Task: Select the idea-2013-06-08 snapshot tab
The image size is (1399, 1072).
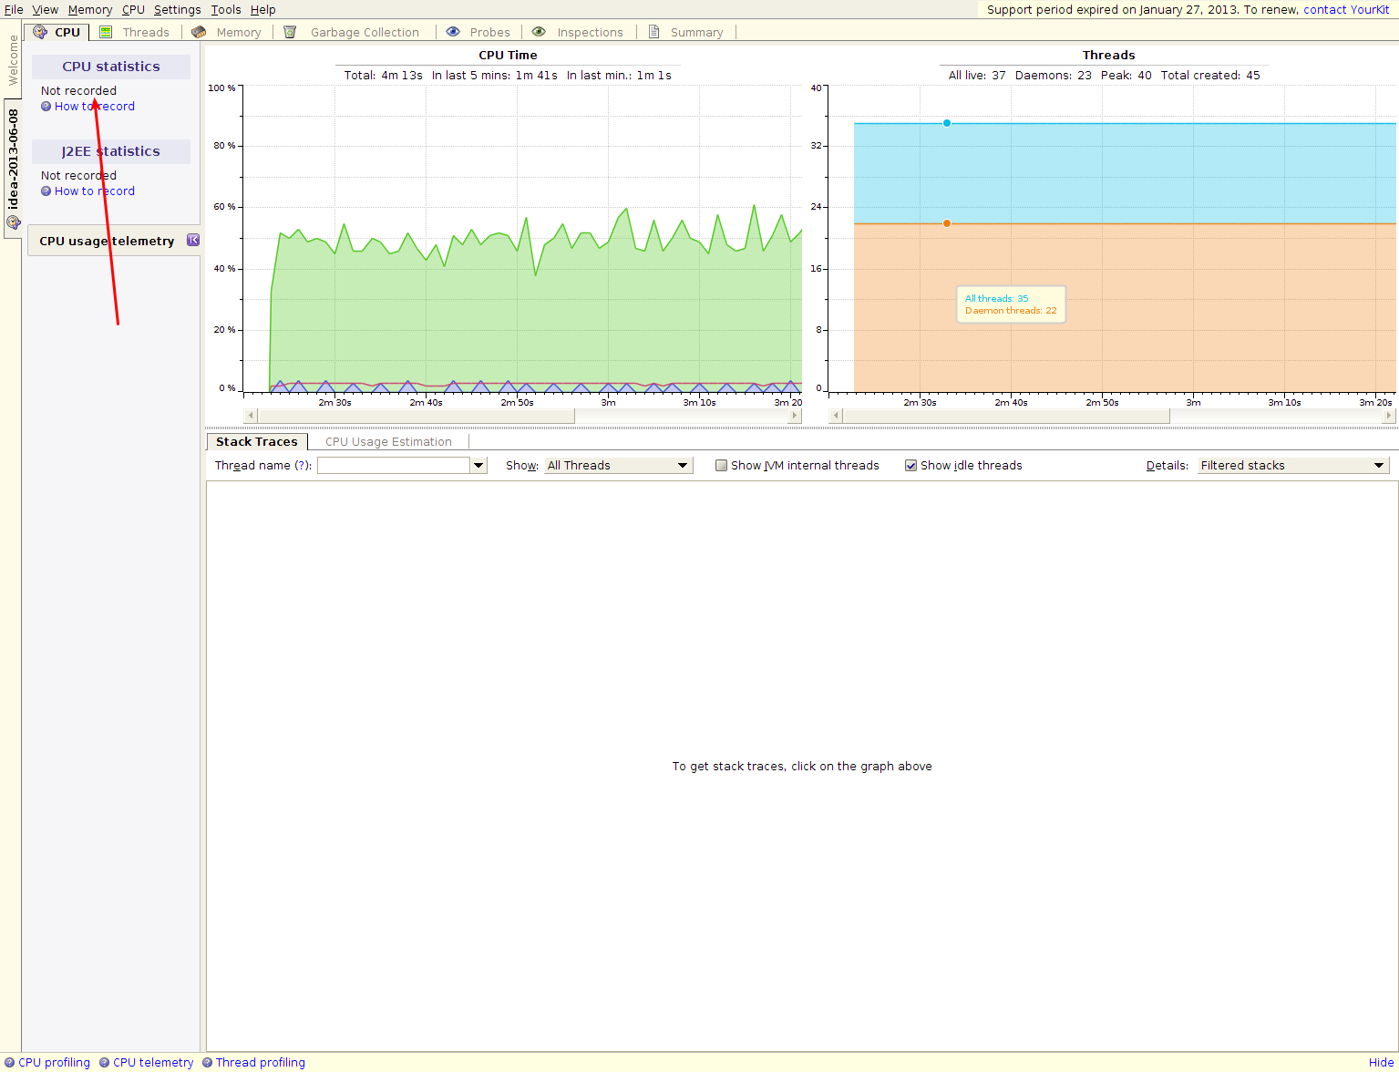Action: tap(13, 169)
